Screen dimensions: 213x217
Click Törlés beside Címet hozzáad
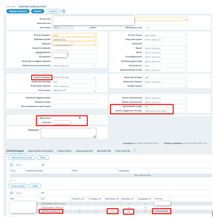point(35,186)
